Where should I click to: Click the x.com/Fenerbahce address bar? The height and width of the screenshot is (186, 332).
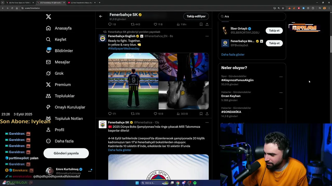pyautogui.click(x=148, y=8)
